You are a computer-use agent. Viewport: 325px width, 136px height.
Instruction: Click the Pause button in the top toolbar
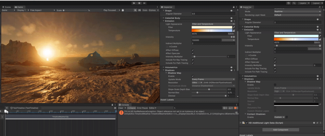tap(139, 3)
